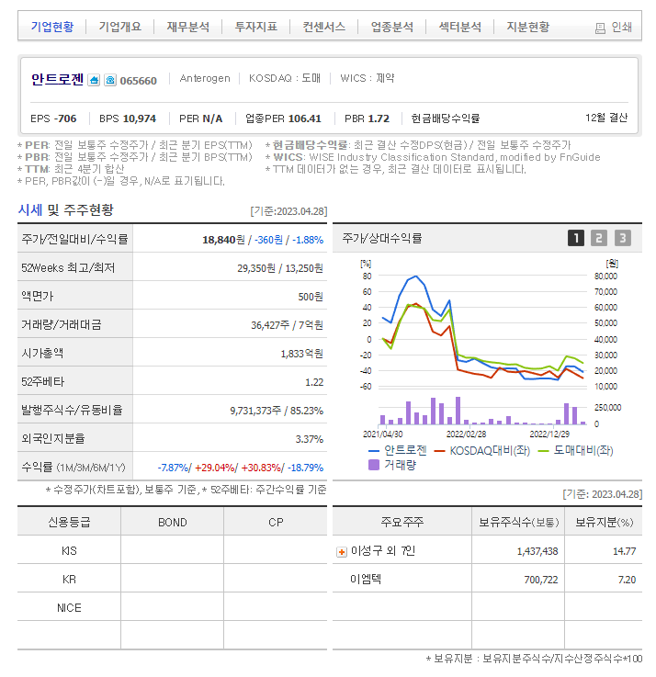656x677 pixels.
Task: Expand the 이성구 외 7인 shareholder row
Action: pos(342,552)
